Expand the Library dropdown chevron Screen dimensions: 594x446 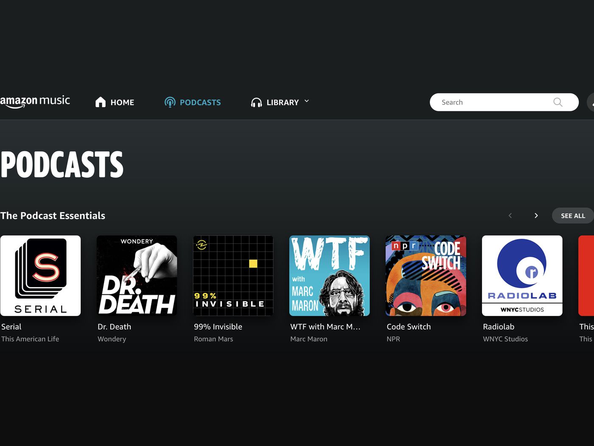point(307,101)
